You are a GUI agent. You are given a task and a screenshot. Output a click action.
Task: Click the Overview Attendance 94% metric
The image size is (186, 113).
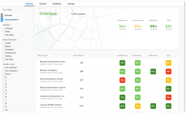(x=138, y=27)
